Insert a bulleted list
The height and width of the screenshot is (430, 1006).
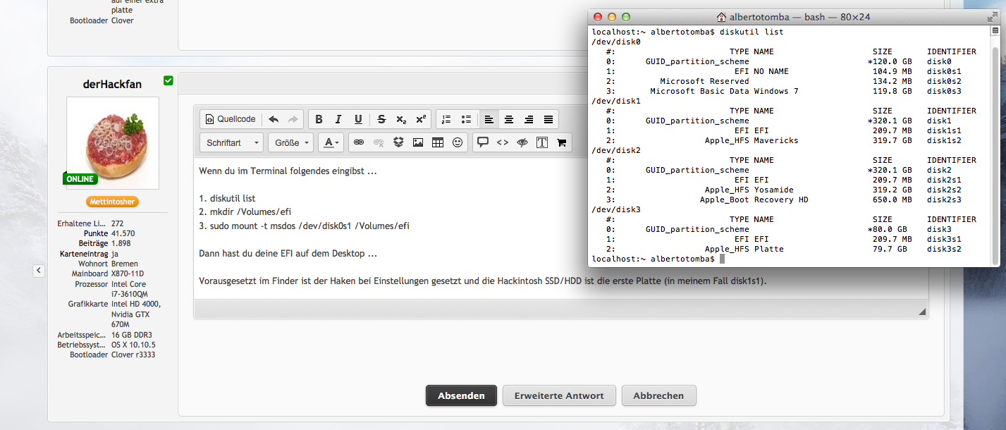pyautogui.click(x=466, y=119)
